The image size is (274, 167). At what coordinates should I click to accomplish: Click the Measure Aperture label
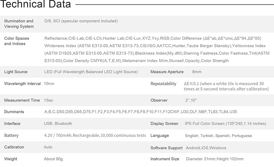click(167, 72)
